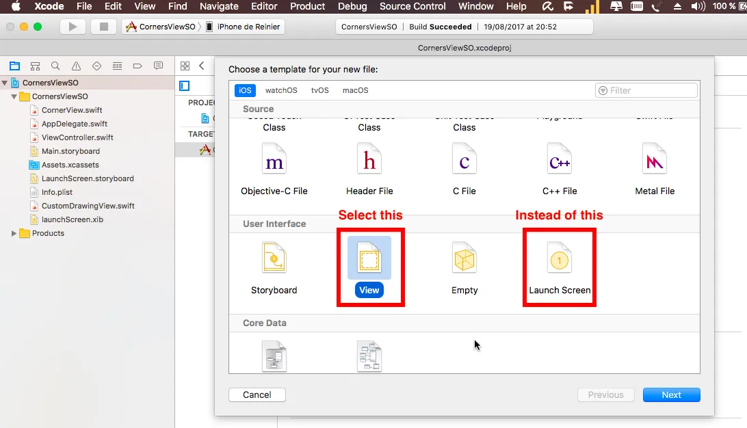
Task: Click the Previous button
Action: (605, 394)
